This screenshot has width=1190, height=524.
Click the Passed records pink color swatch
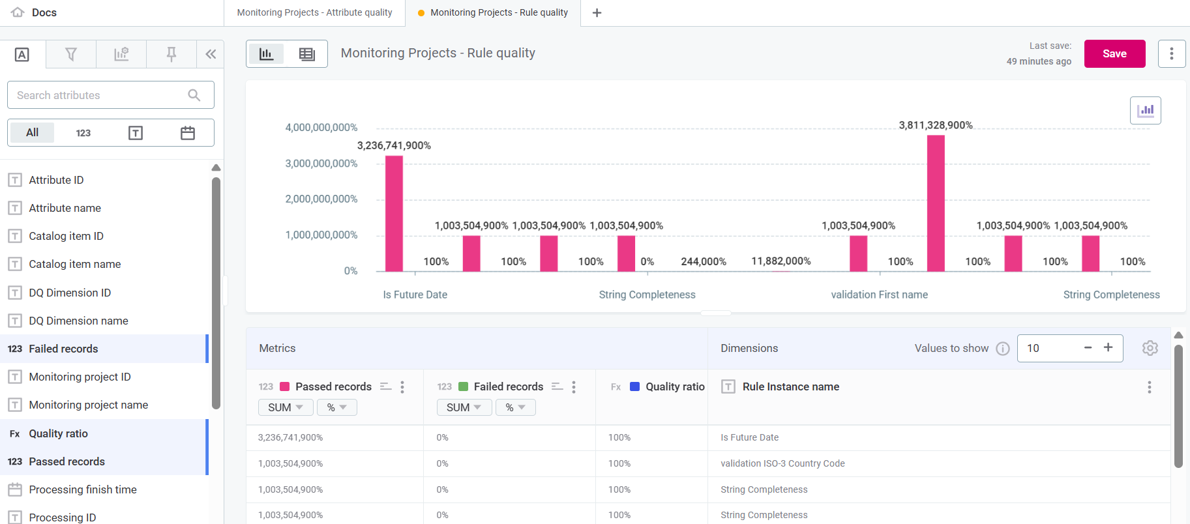(284, 386)
